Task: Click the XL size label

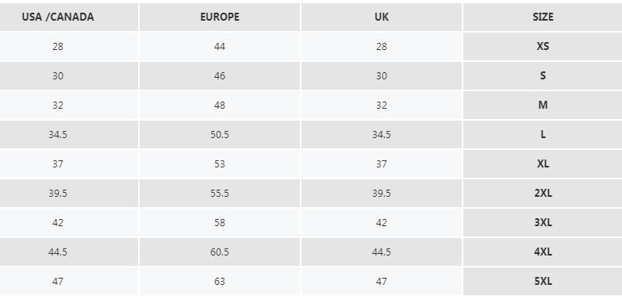Action: pos(543,163)
